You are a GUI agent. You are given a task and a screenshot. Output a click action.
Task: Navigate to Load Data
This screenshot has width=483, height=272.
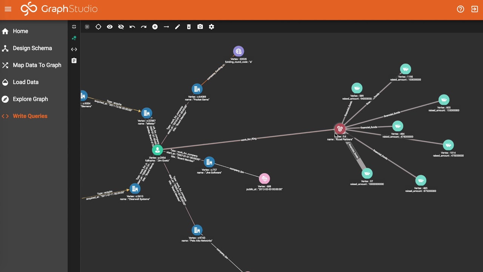26,82
